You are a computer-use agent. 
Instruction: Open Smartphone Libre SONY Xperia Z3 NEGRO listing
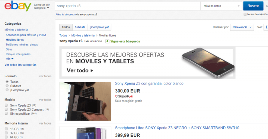[x=177, y=128]
